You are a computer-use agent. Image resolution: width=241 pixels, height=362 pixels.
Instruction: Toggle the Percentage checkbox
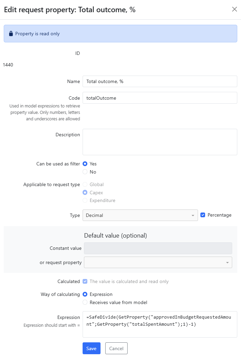[x=203, y=215]
